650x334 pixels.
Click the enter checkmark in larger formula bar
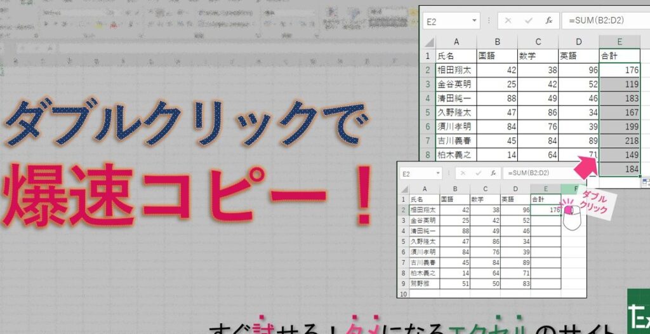[x=529, y=21]
